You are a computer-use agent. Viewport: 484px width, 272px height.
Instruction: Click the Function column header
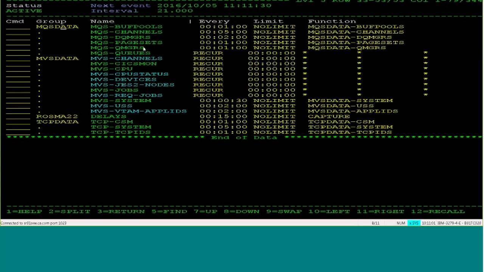click(332, 22)
